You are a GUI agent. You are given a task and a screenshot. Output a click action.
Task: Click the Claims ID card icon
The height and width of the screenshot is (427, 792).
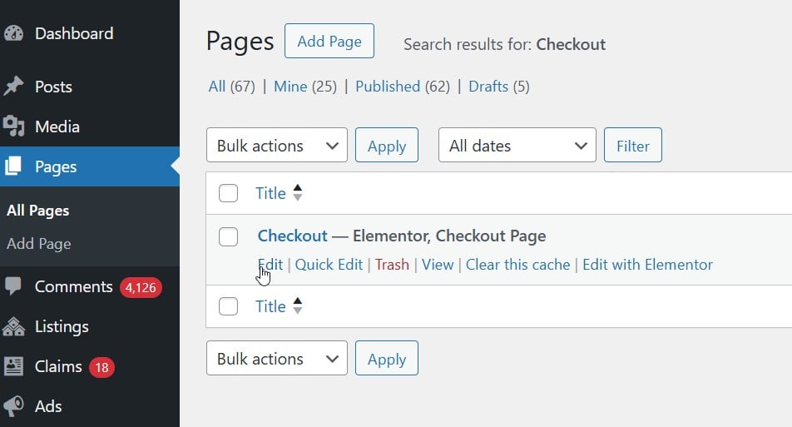pyautogui.click(x=14, y=366)
